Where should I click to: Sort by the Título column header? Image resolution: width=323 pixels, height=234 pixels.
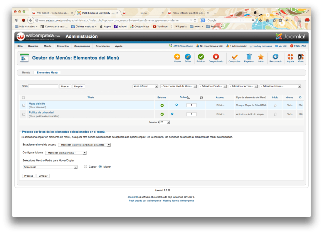[91, 98]
